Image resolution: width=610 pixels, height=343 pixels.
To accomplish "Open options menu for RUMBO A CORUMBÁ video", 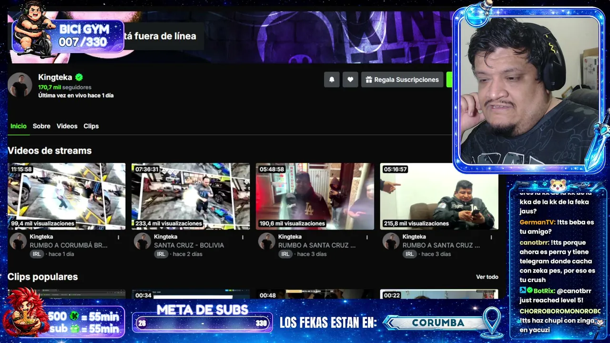I will 119,237.
